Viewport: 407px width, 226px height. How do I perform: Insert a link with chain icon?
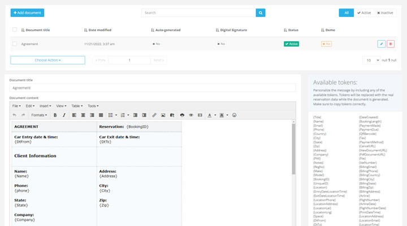[154, 115]
